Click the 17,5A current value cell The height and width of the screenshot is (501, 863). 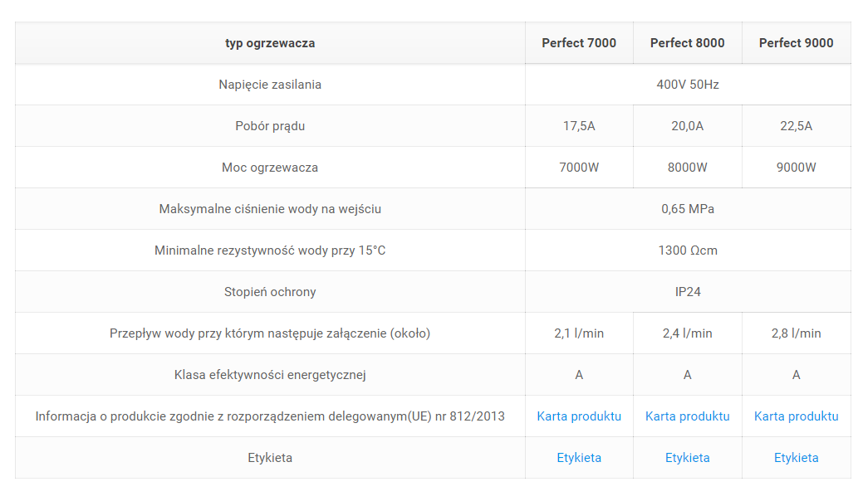[x=579, y=126]
